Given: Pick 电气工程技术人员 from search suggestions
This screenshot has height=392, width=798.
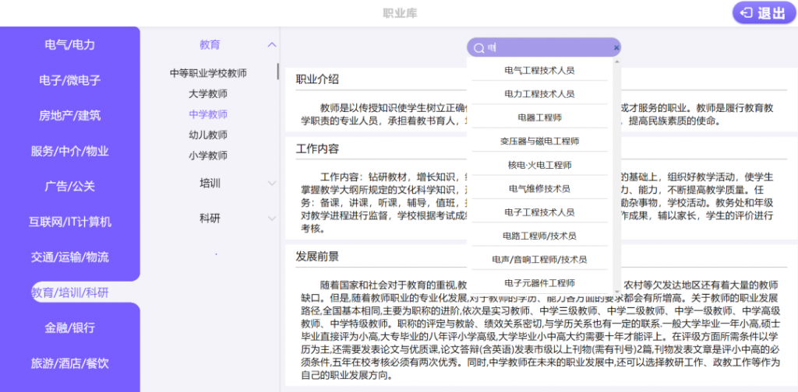Looking at the screenshot, I should (539, 71).
